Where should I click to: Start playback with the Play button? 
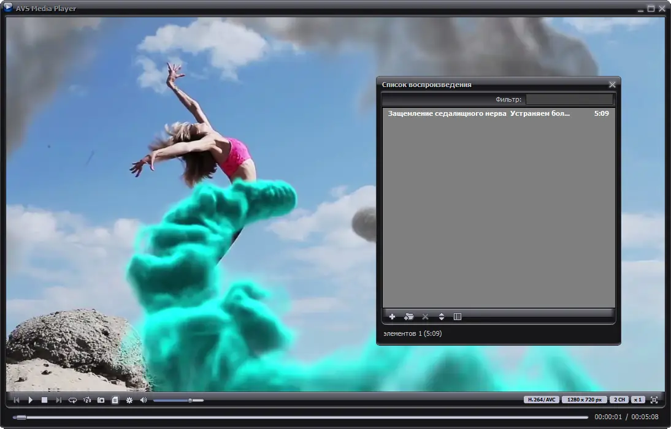tap(31, 400)
